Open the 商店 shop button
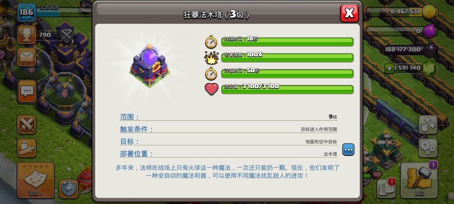This screenshot has width=454, height=204. [x=419, y=180]
